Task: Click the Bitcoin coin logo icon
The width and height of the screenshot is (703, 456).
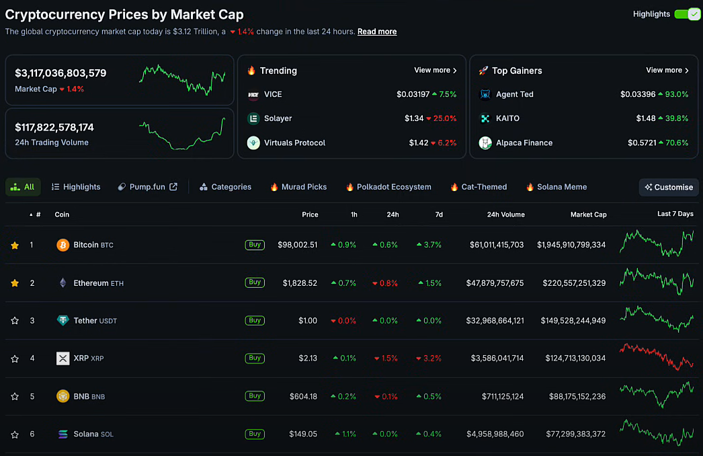Action: 63,245
